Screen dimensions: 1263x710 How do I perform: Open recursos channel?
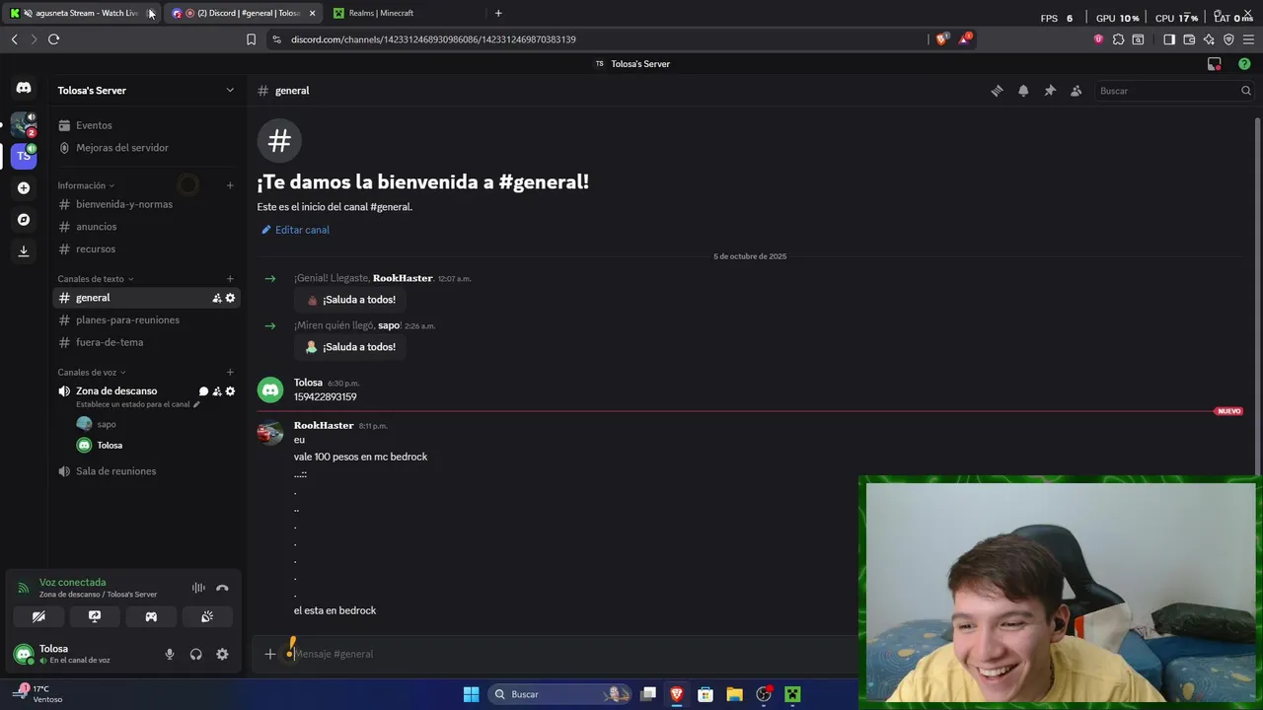(146, 249)
